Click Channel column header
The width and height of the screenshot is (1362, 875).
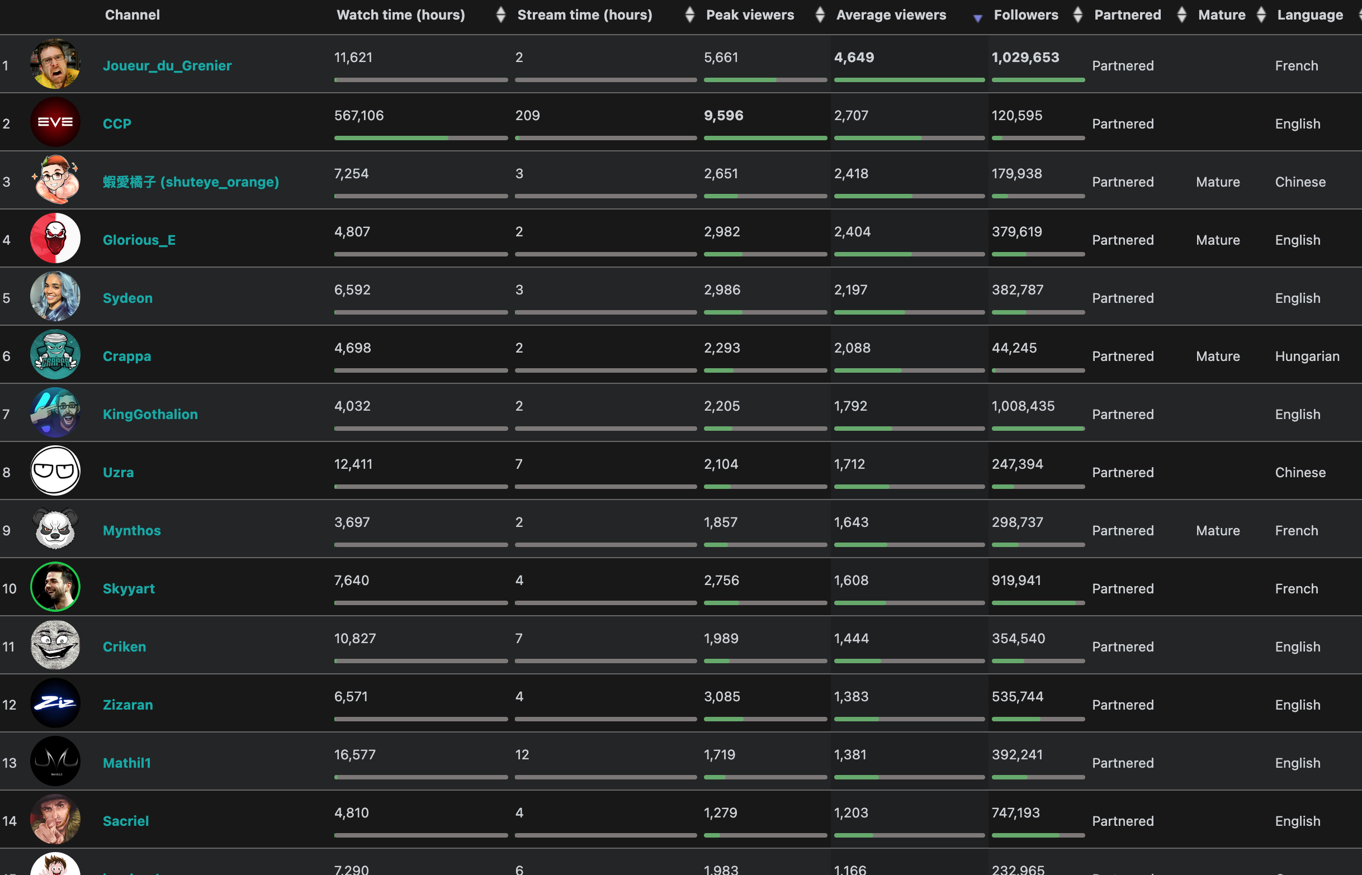click(133, 15)
